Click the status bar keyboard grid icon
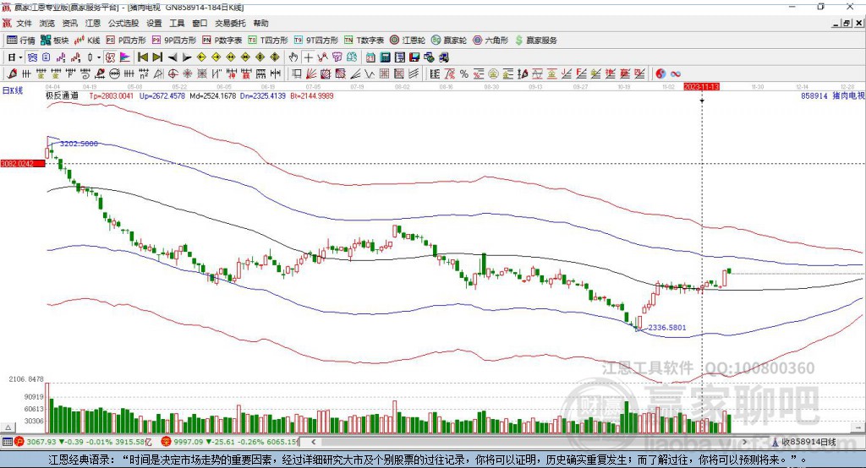This screenshot has height=468, width=866. pos(7,442)
